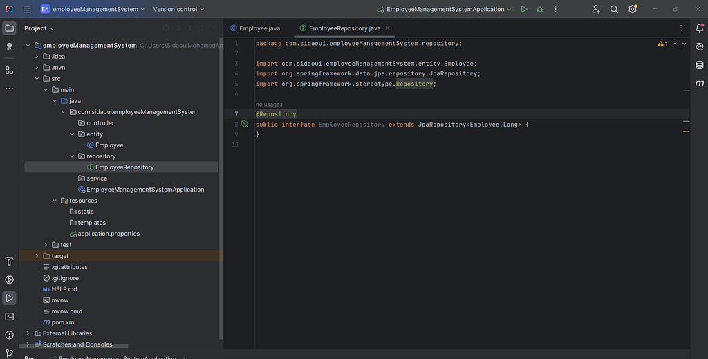Click the warning indicator showing 1 problem
Screen dimensions: 708x359
pyautogui.click(x=662, y=44)
